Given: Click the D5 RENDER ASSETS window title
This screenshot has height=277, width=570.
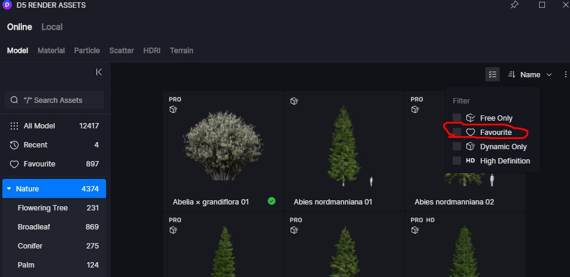Looking at the screenshot, I should 51,5.
